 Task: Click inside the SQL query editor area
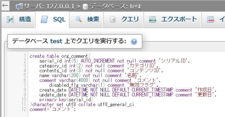tap(126, 84)
